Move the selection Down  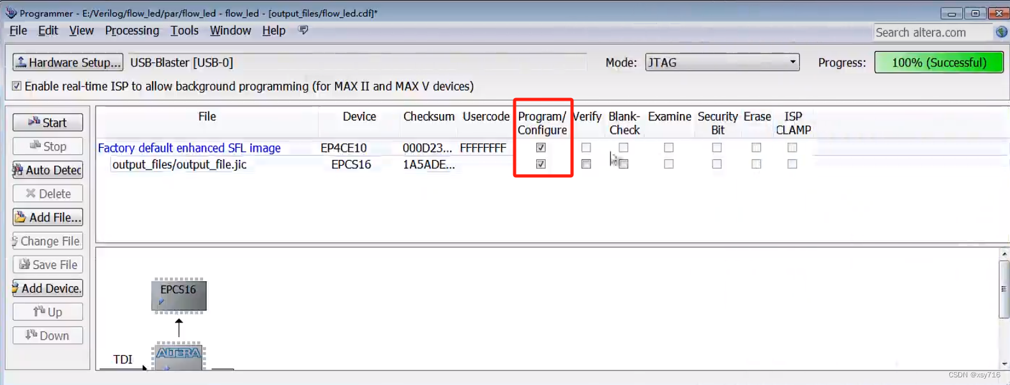(x=48, y=335)
